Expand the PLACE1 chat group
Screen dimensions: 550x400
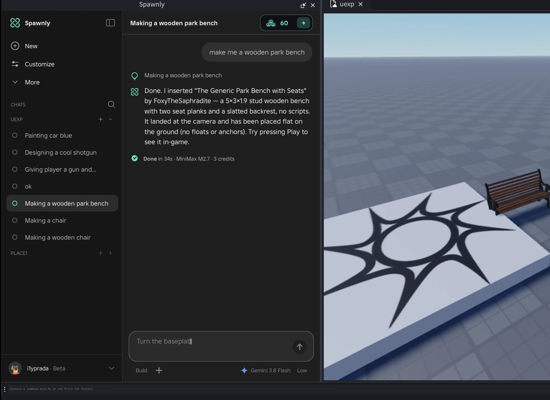pos(110,253)
